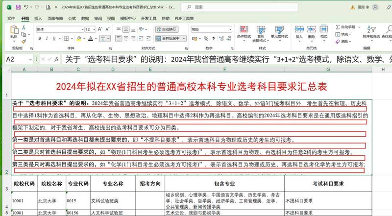Click the decrease indent icon
The image size is (392, 216).
pos(141,39)
